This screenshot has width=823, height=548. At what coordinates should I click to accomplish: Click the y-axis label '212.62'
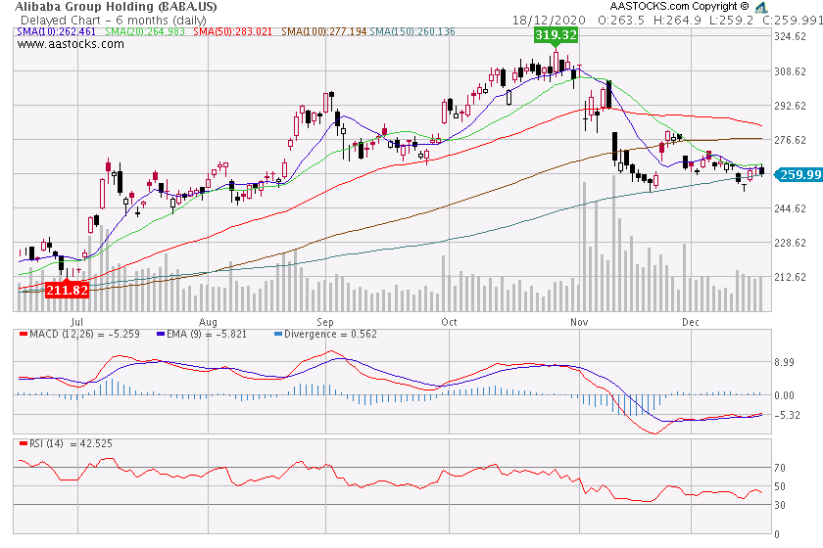pos(790,277)
